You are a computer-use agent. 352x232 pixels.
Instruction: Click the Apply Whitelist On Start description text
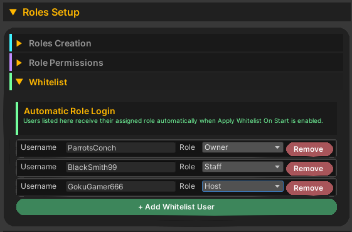click(173, 121)
